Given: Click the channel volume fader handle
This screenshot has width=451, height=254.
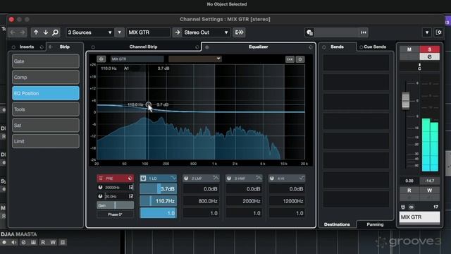Looking at the screenshot, I should tap(406, 101).
